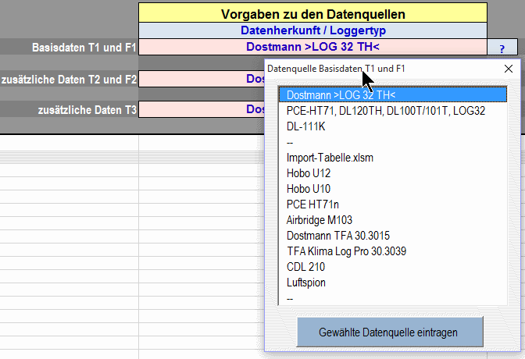Choose PCE HT71n logger type
This screenshot has height=359, width=525.
coord(393,204)
